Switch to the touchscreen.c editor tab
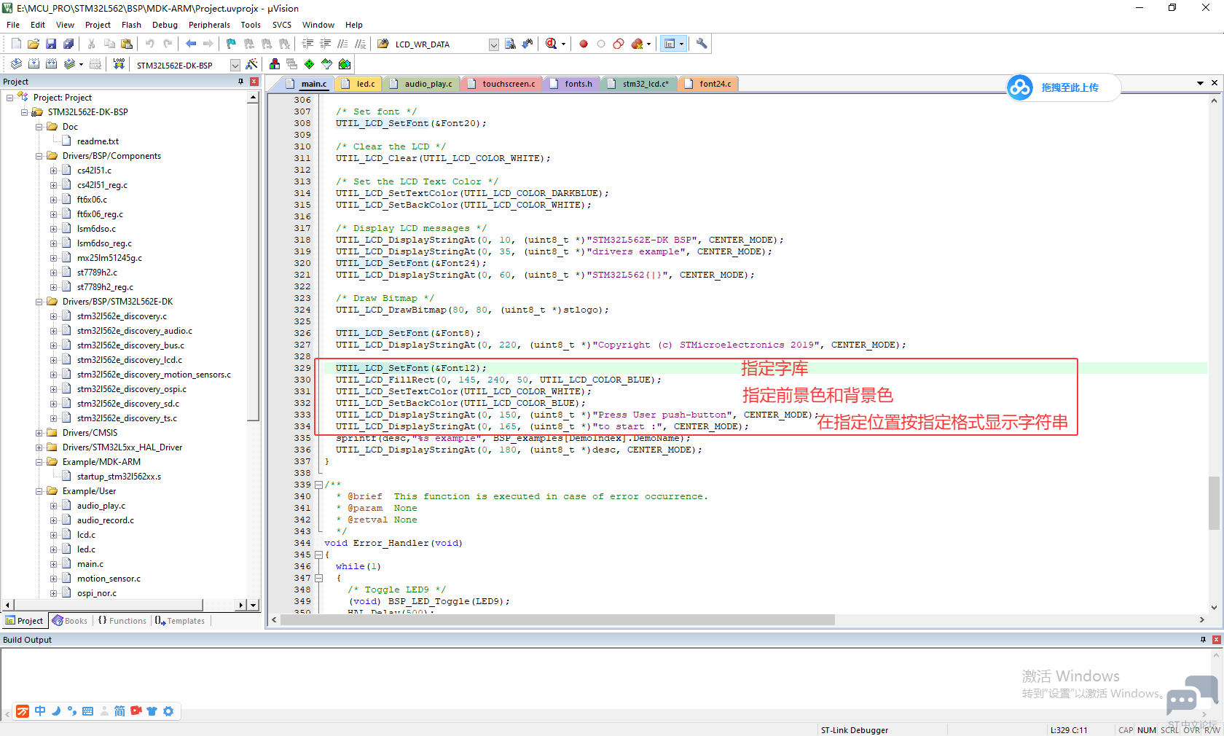This screenshot has width=1224, height=736. point(503,84)
